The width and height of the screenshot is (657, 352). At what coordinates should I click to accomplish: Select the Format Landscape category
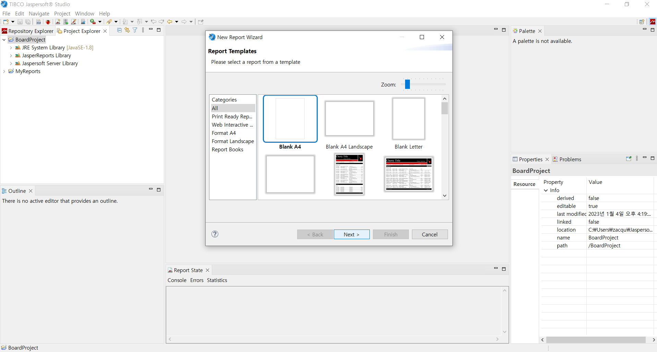(x=233, y=141)
